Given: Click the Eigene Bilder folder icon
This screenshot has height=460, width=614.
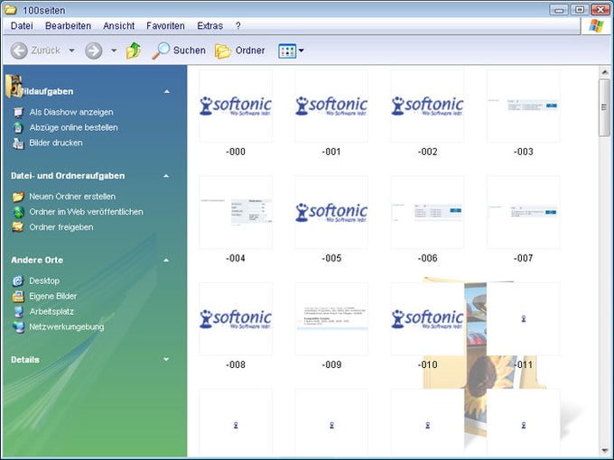Looking at the screenshot, I should coord(18,297).
